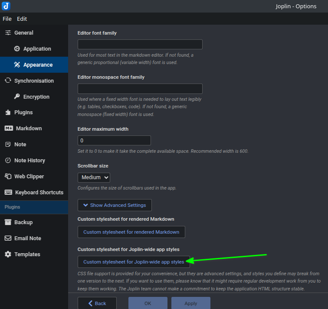
Task: Click the General sliders icon
Action: click(x=8, y=33)
